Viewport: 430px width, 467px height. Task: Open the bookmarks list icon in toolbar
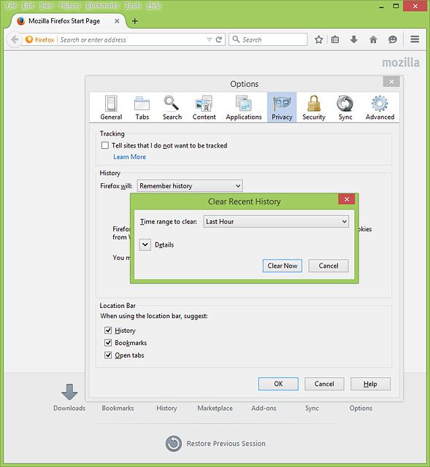coord(335,39)
